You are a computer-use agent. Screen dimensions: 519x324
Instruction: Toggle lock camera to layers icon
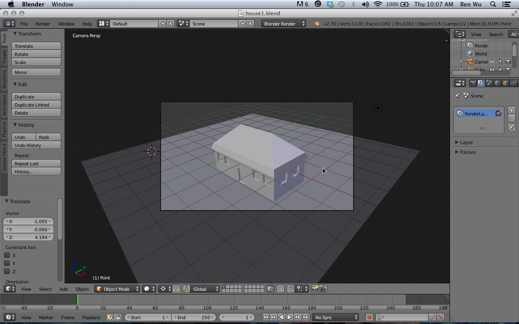click(270, 289)
